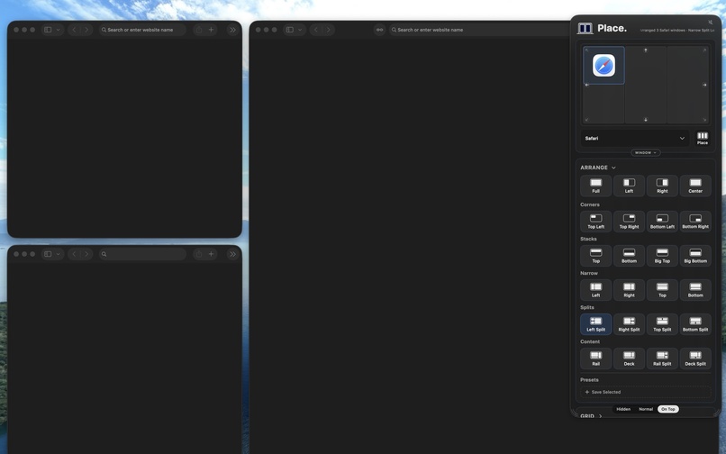Image resolution: width=726 pixels, height=454 pixels.
Task: Click address bar in bottom-left Safari window
Action: (x=142, y=254)
